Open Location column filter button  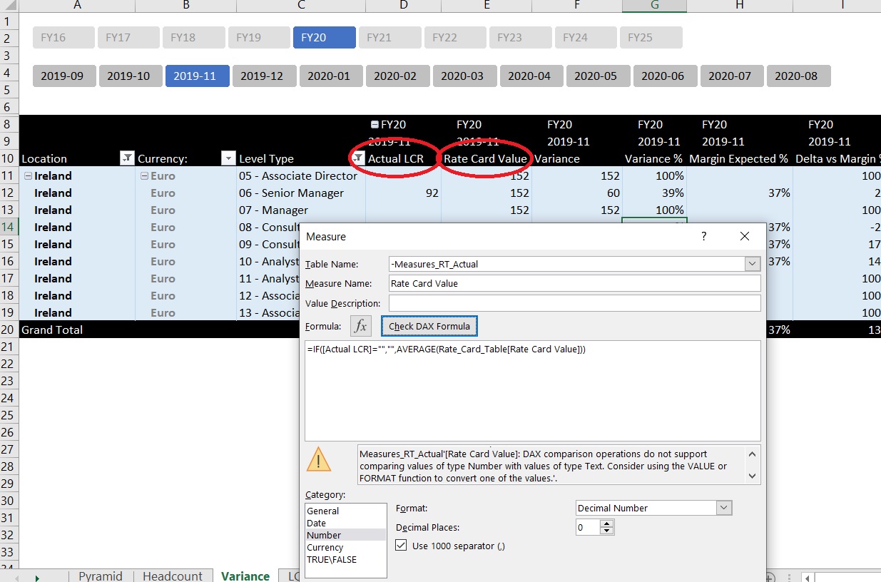(126, 158)
